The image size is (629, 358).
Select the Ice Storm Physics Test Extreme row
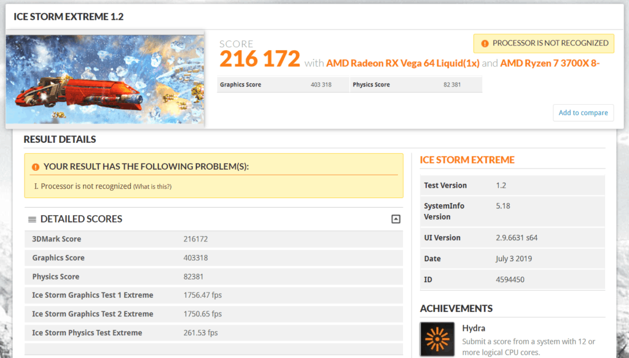[213, 333]
